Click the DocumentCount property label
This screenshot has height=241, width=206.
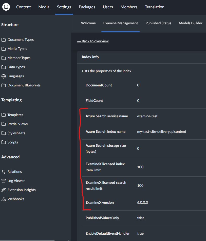pos(99,85)
